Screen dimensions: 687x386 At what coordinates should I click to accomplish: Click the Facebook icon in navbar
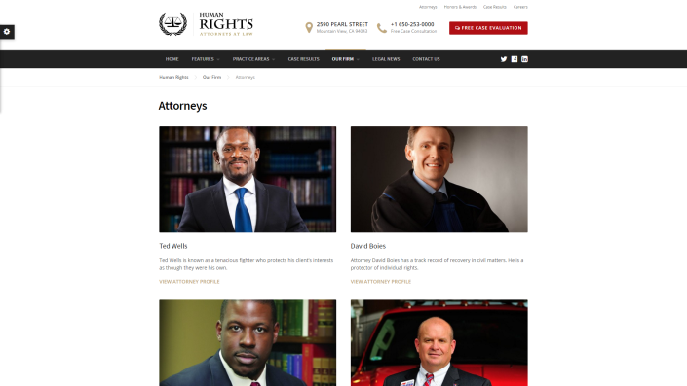coord(515,59)
